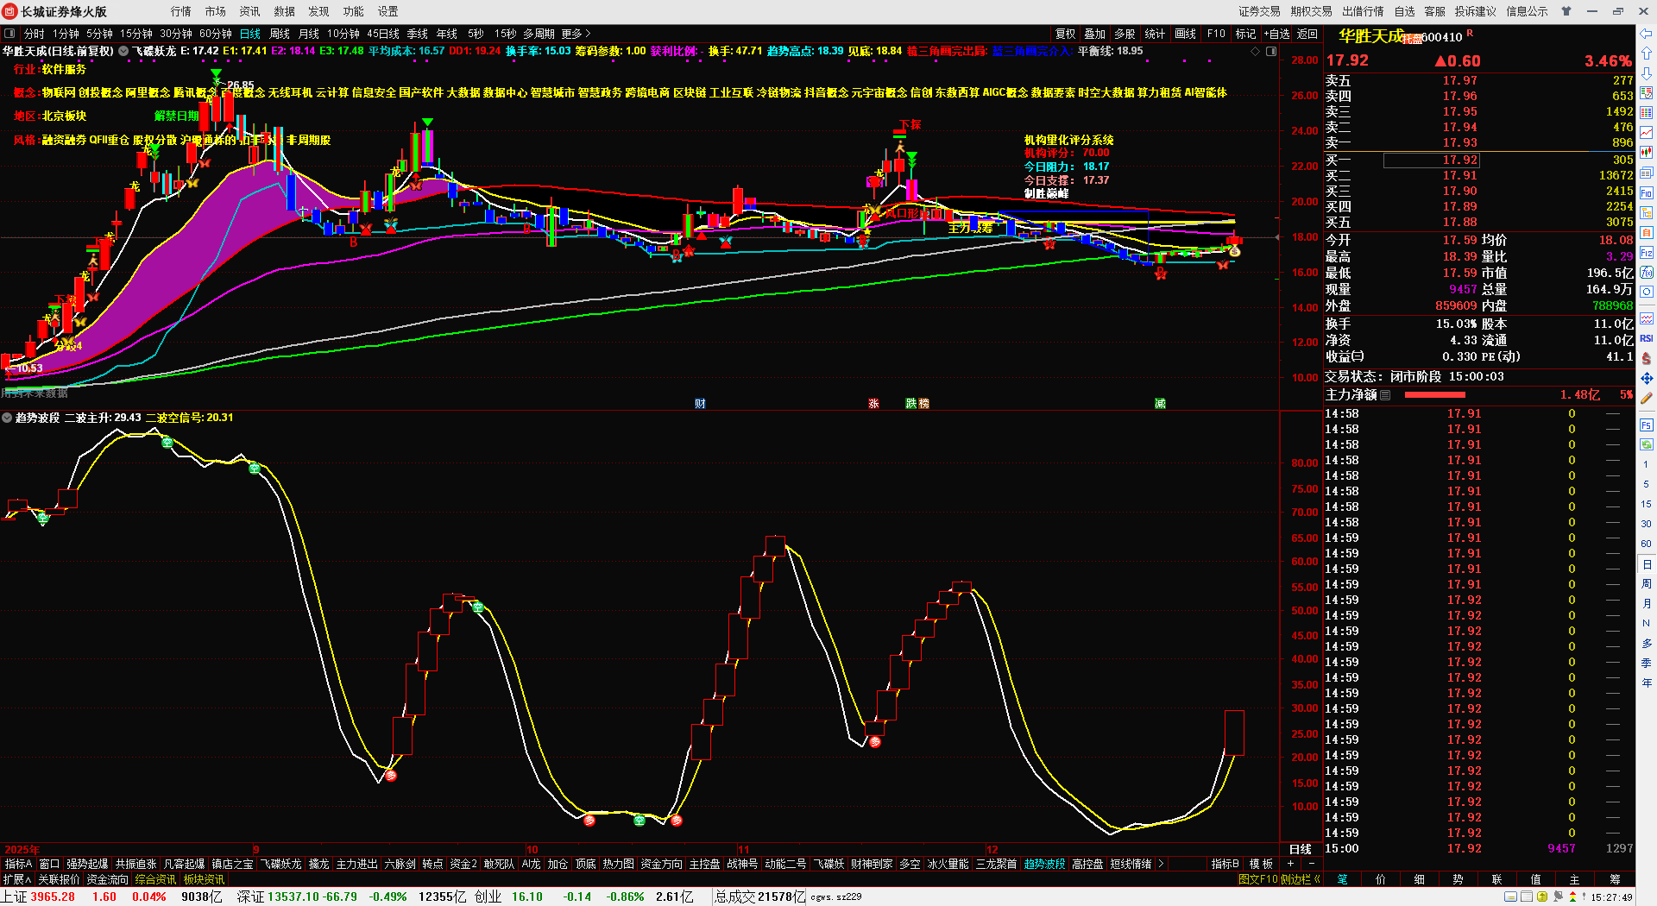1657x906 pixels.
Task: Click the 笔 tab in bottom right panel
Action: (1343, 879)
